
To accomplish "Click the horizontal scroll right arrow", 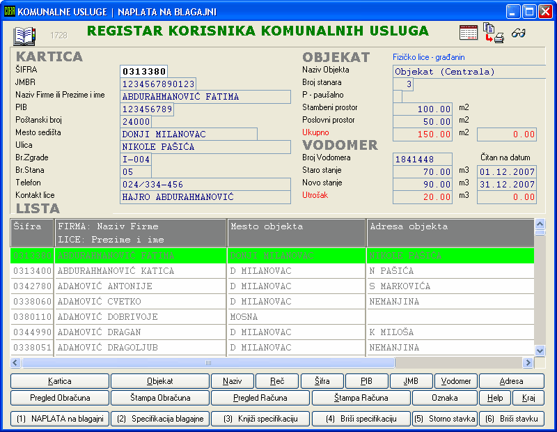I will 528,362.
